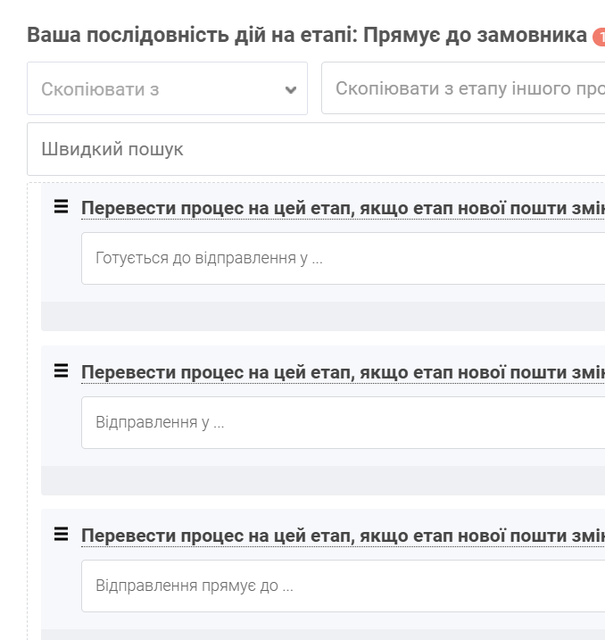Screen dimensions: 605x640
Task: Open the 'Скопіювати з' dropdown
Action: click(167, 88)
